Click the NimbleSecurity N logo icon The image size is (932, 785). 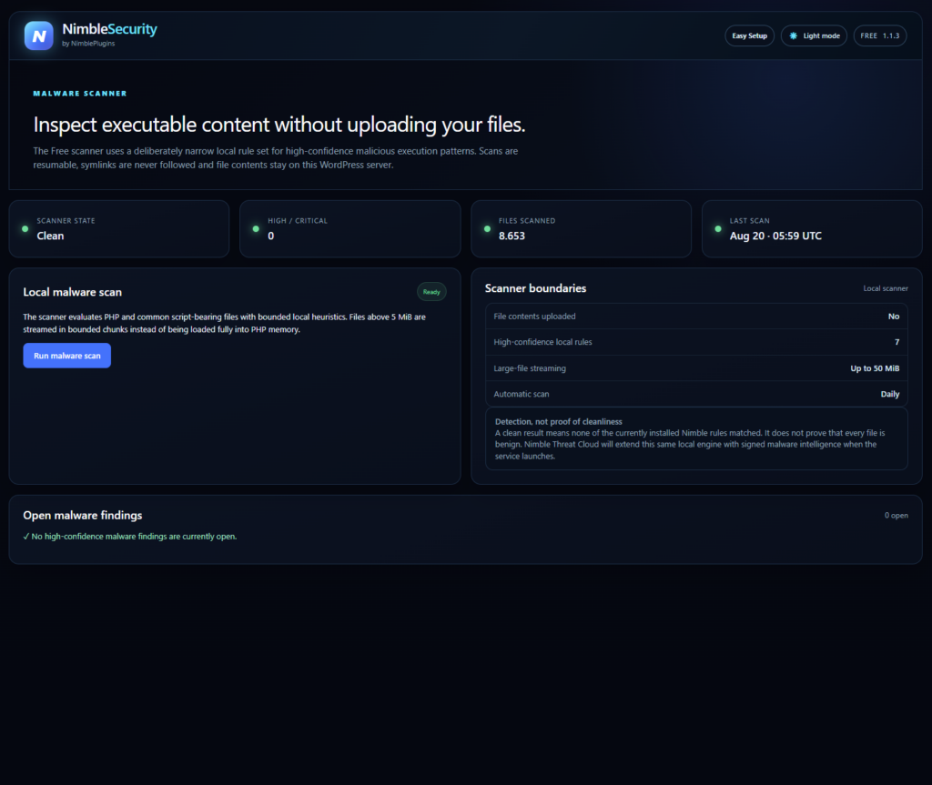point(38,35)
